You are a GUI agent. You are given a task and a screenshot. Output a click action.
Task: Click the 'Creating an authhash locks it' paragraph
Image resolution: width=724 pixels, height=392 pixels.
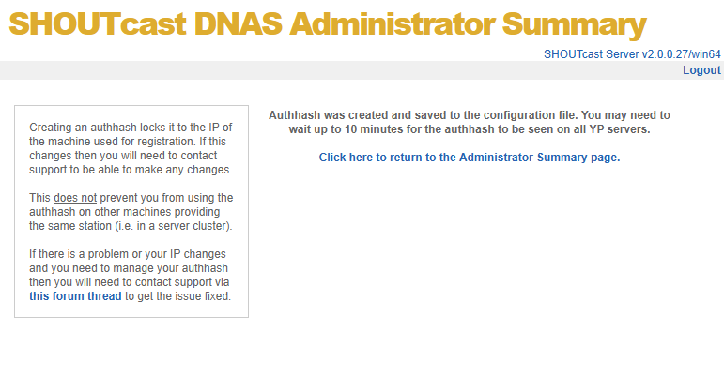click(131, 148)
